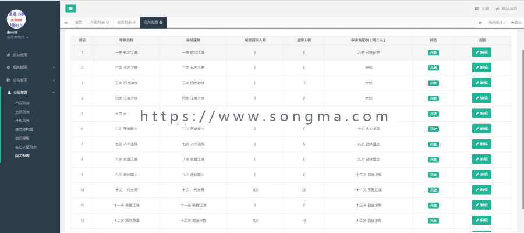Image resolution: width=524 pixels, height=233 pixels.
Task: Click 七关 人中龙凤 in the level name column
Action: pyautogui.click(x=126, y=144)
